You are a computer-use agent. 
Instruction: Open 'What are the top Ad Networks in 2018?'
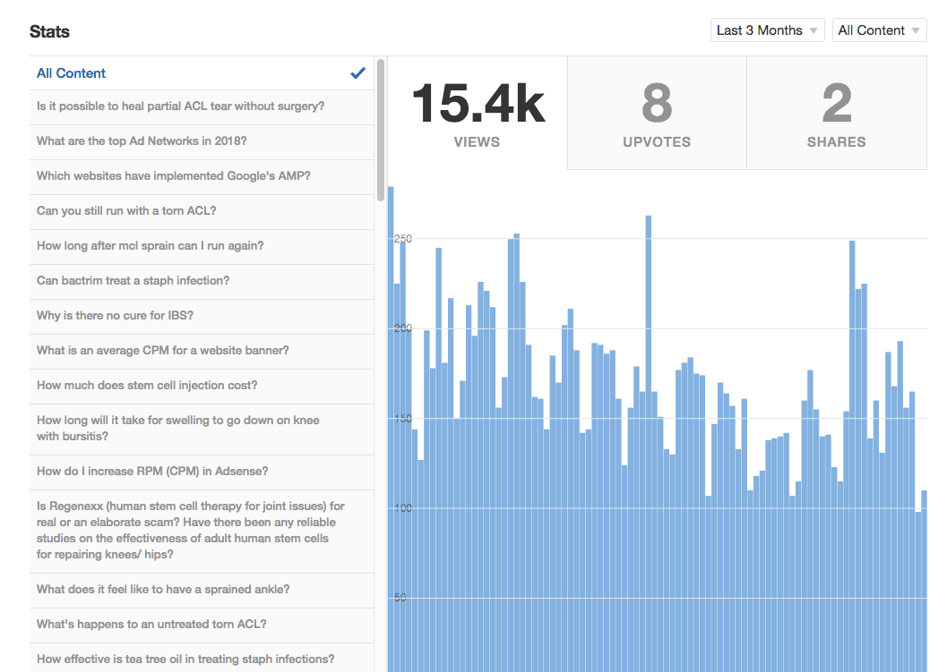pyautogui.click(x=202, y=142)
